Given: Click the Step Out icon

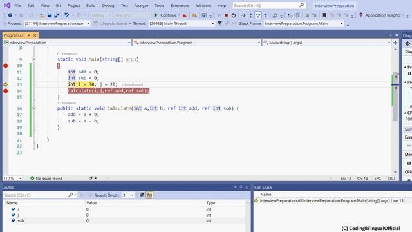Looking at the screenshot, I should (265, 15).
